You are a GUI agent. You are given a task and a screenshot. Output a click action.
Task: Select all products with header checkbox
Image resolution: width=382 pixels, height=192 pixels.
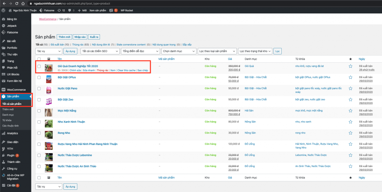pos(39,59)
